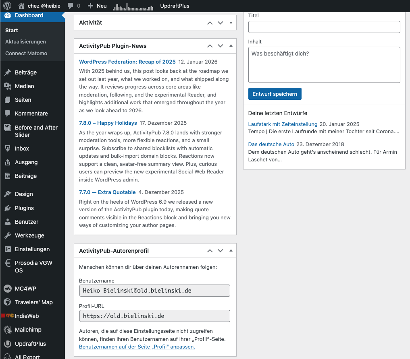Open Aktualisierungen submenu item

coord(25,42)
